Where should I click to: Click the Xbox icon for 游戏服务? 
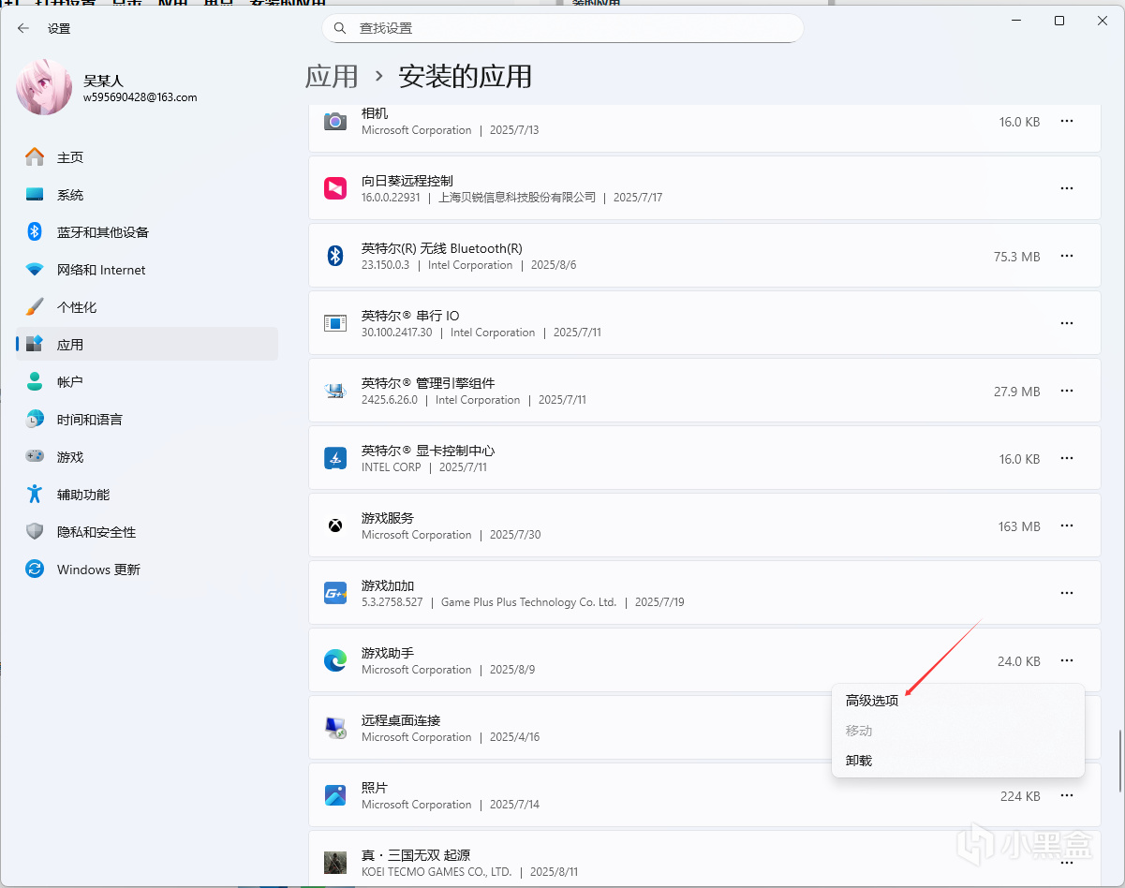pyautogui.click(x=335, y=525)
